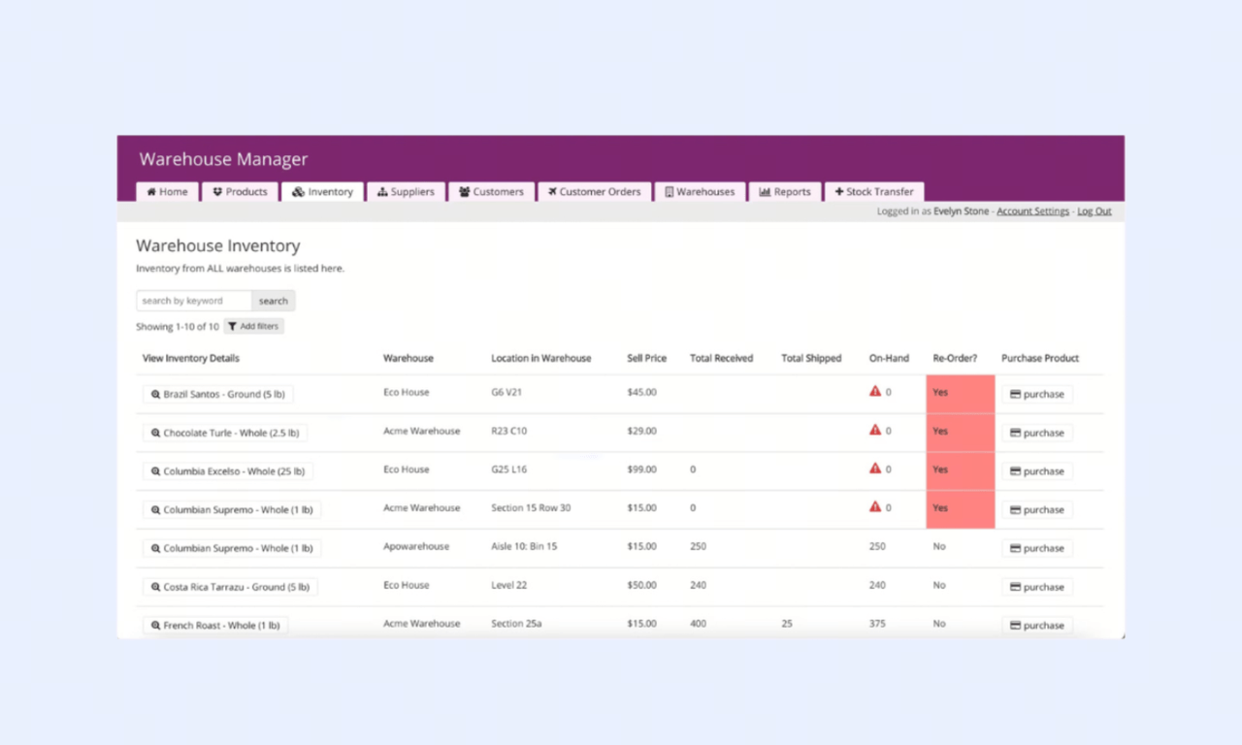1242x745 pixels.
Task: Click the card icon on Brazil Santos purchase
Action: (1015, 395)
